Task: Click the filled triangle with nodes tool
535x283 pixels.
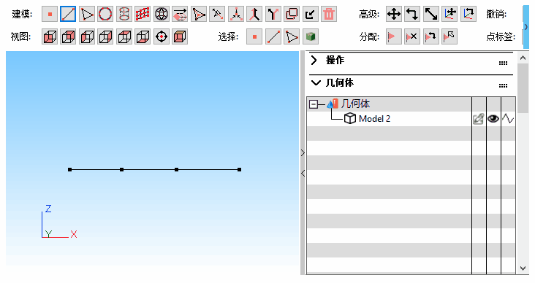Action: (199, 14)
